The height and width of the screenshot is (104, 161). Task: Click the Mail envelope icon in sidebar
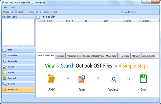click(4, 50)
